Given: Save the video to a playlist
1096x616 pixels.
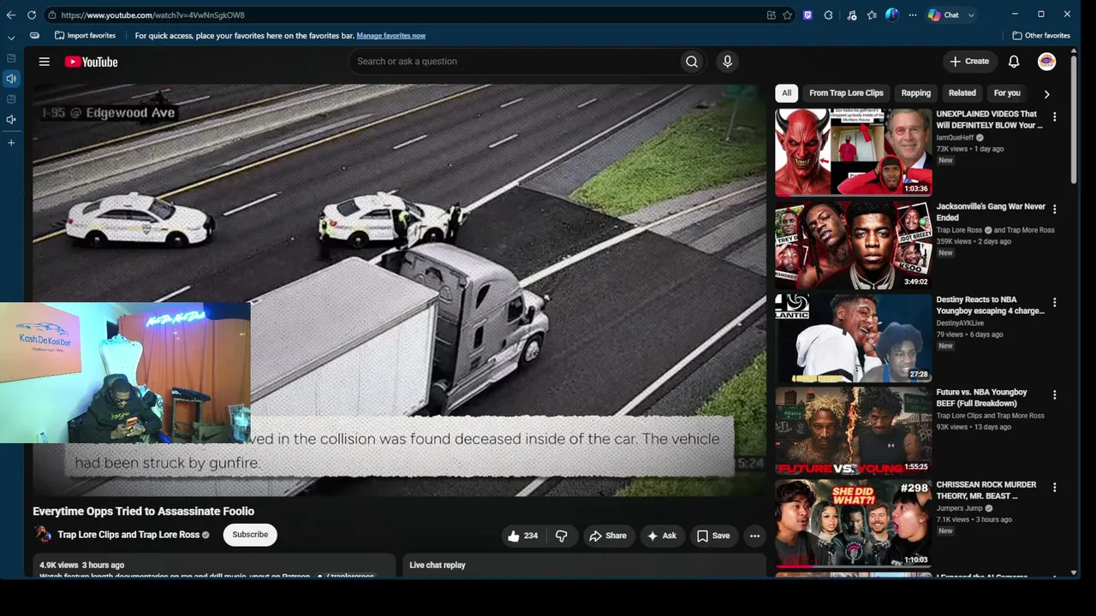Looking at the screenshot, I should tap(712, 536).
